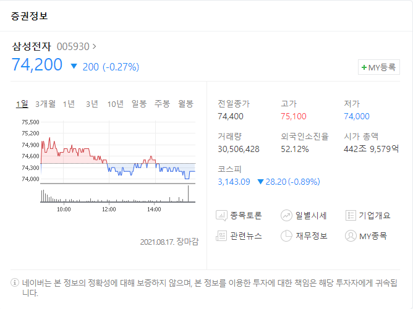Image resolution: width=413 pixels, height=309 pixels.
Task: Click the green plus icon on MY등록
Action: click(x=364, y=67)
